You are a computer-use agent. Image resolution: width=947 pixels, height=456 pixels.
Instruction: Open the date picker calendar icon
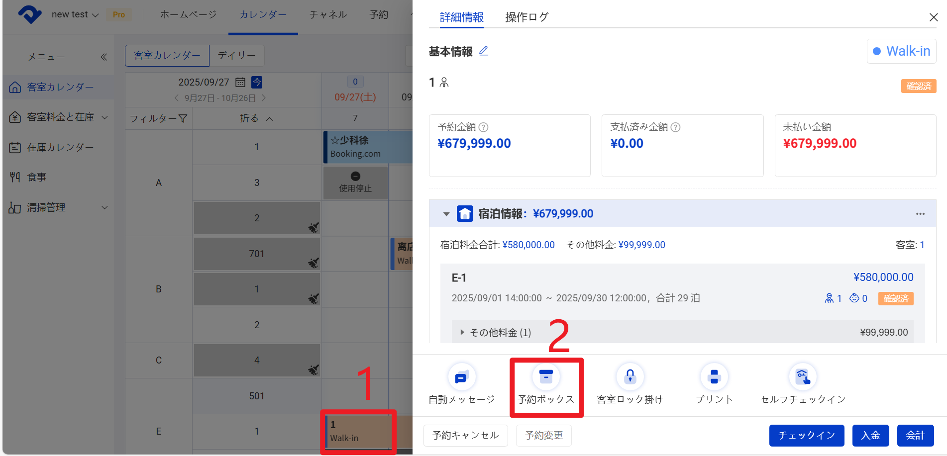pyautogui.click(x=240, y=82)
